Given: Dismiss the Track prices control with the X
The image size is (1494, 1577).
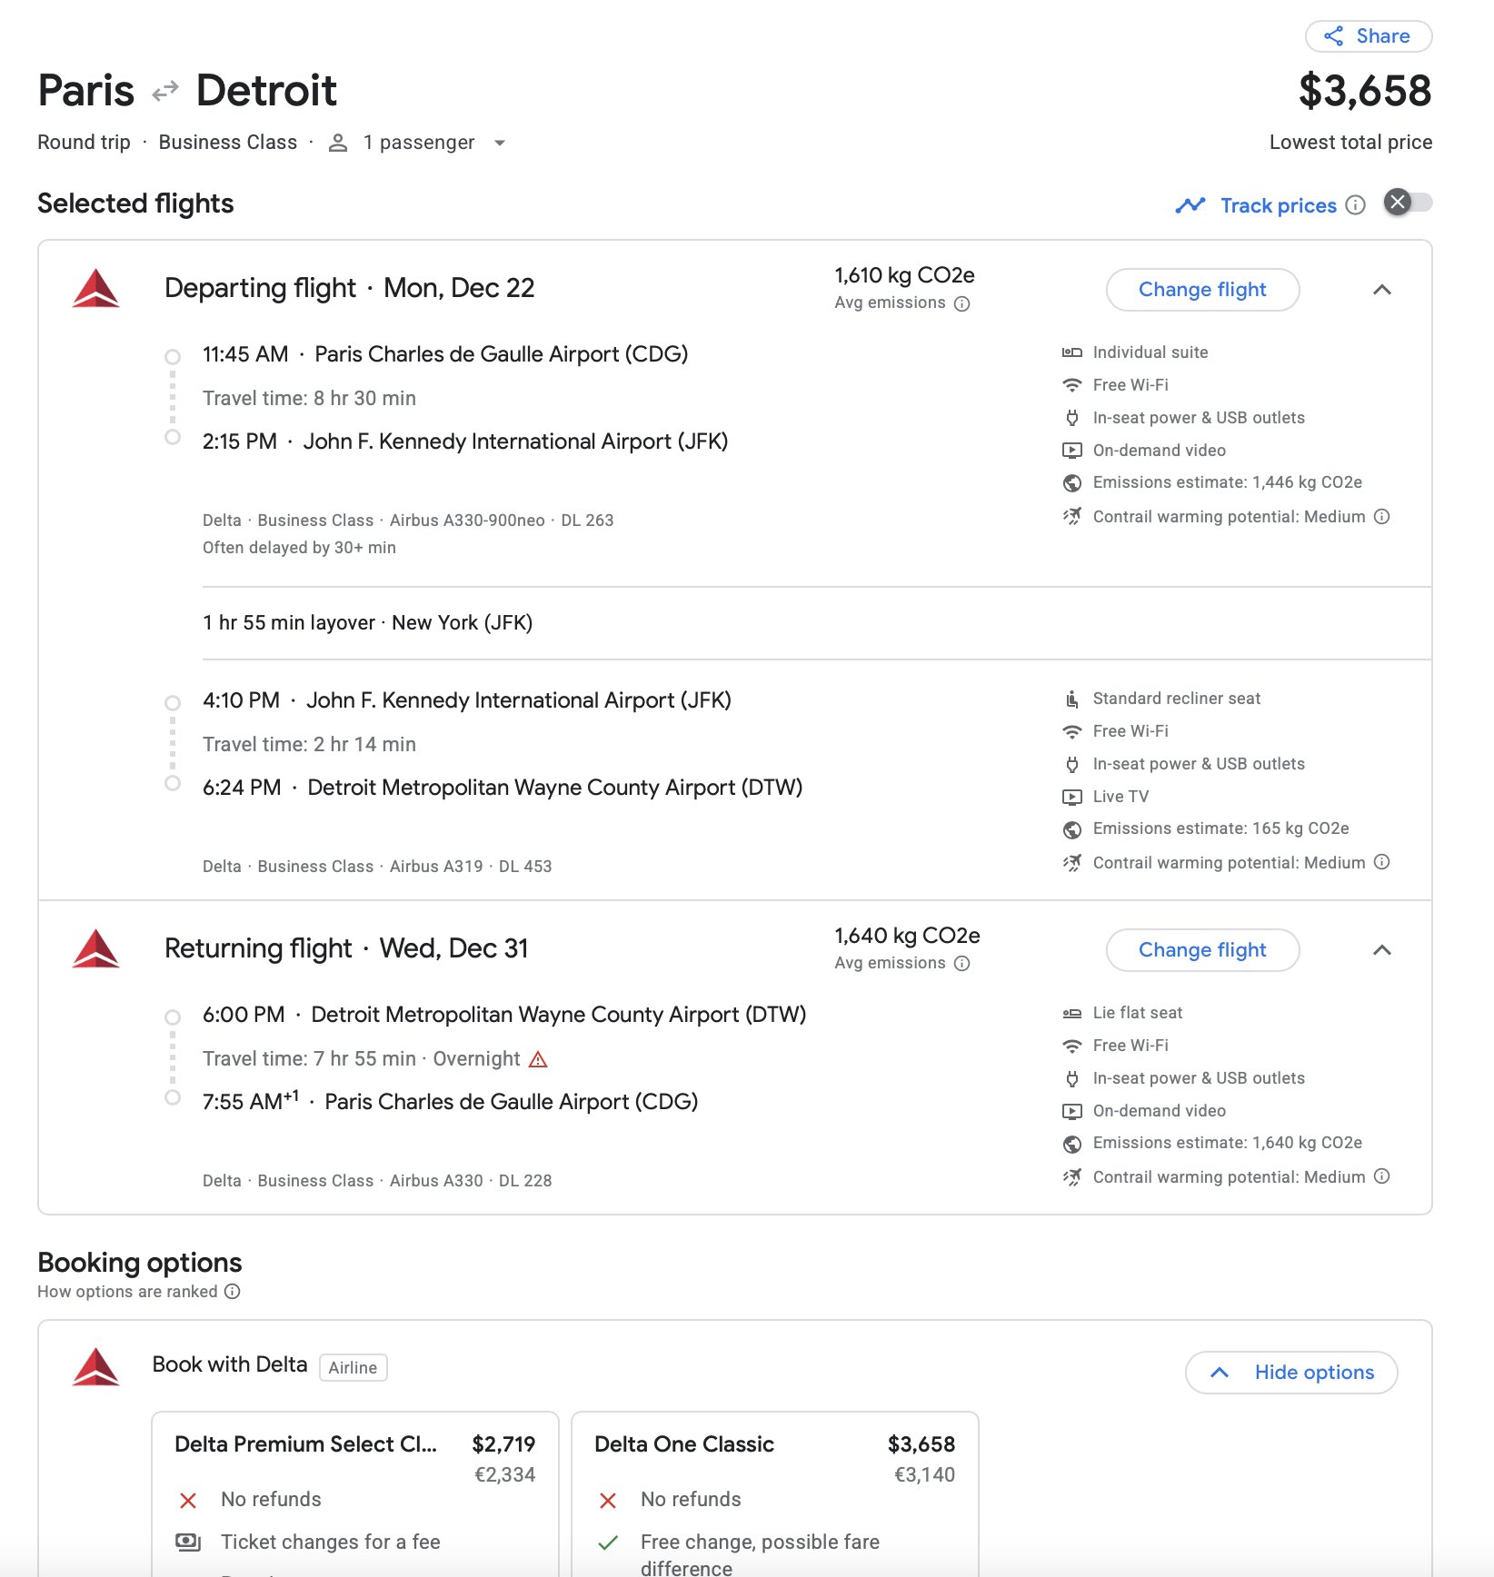Looking at the screenshot, I should click(1397, 203).
